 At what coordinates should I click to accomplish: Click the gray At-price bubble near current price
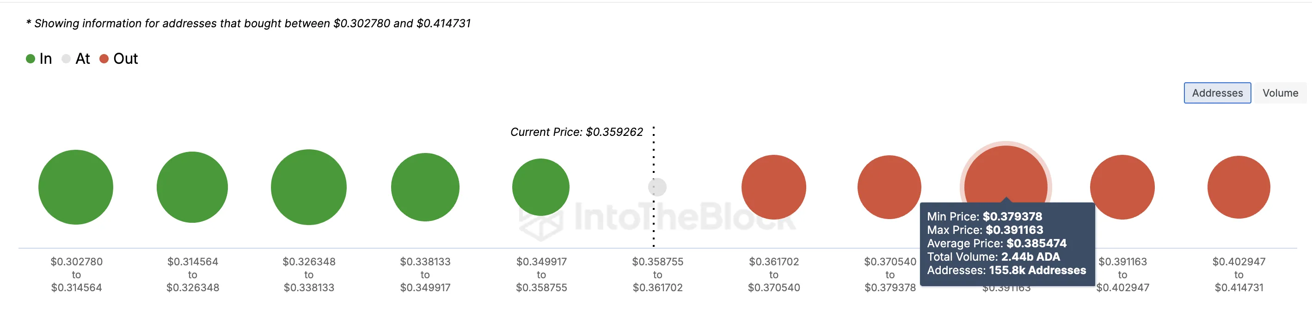[656, 187]
